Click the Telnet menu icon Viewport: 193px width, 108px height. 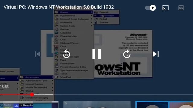[56, 74]
